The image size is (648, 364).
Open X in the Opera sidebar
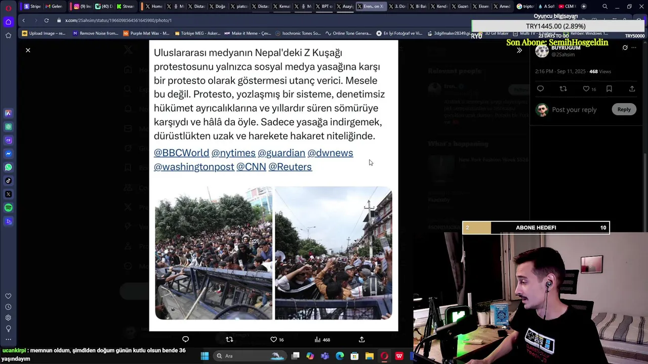click(8, 194)
